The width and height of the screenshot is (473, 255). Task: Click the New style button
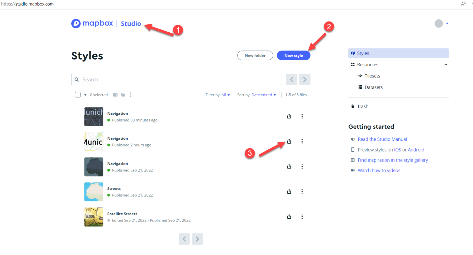pyautogui.click(x=294, y=55)
